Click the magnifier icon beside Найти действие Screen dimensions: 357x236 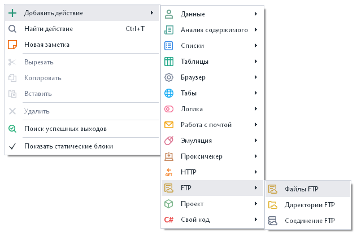point(12,29)
